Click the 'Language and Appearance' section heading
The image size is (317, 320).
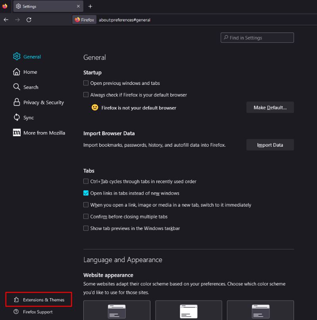123,260
